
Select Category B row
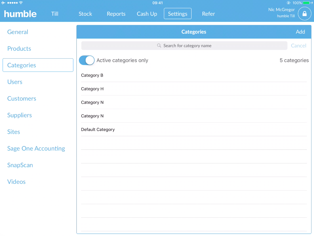tap(194, 75)
